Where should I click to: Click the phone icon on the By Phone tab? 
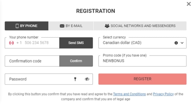17,26
